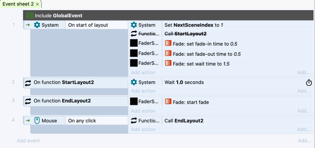Image resolution: width=315 pixels, height=148 pixels.
Task: Open the "Add..." menu in the bottom right corner
Action: click(304, 141)
